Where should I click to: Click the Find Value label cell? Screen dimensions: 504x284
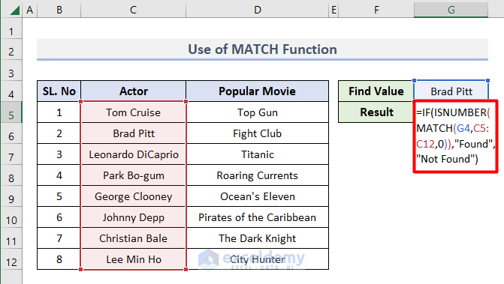click(376, 91)
